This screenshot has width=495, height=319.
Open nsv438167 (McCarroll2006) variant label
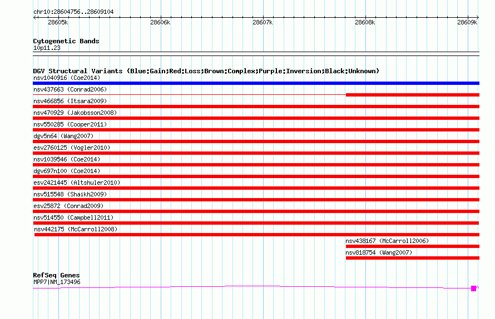[x=387, y=241]
